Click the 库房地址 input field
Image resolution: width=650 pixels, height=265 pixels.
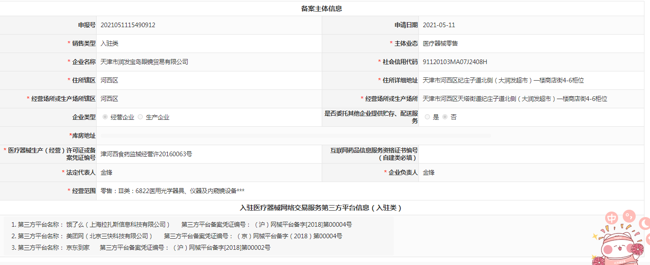coord(296,135)
